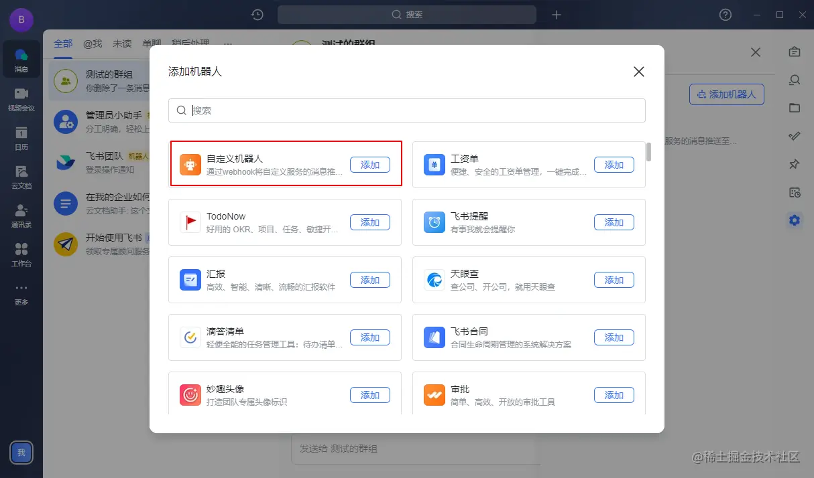Open the settings gear in the right sidebar
The height and width of the screenshot is (478, 814).
(795, 220)
